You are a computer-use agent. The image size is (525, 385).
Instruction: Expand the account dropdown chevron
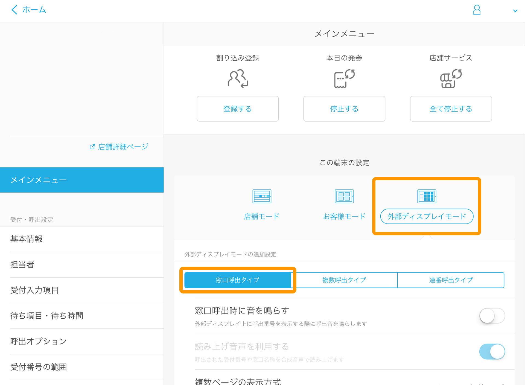pyautogui.click(x=515, y=11)
